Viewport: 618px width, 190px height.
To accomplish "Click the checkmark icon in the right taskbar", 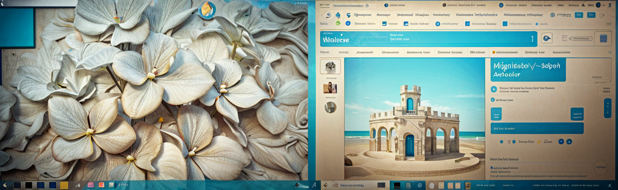I will click(x=325, y=185).
